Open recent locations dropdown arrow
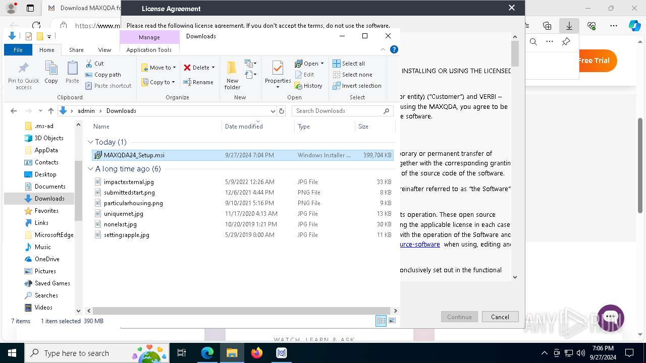Viewport: 646px width, 363px height. (40, 111)
